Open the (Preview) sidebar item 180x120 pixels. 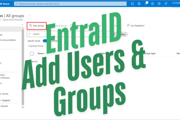click(5, 78)
